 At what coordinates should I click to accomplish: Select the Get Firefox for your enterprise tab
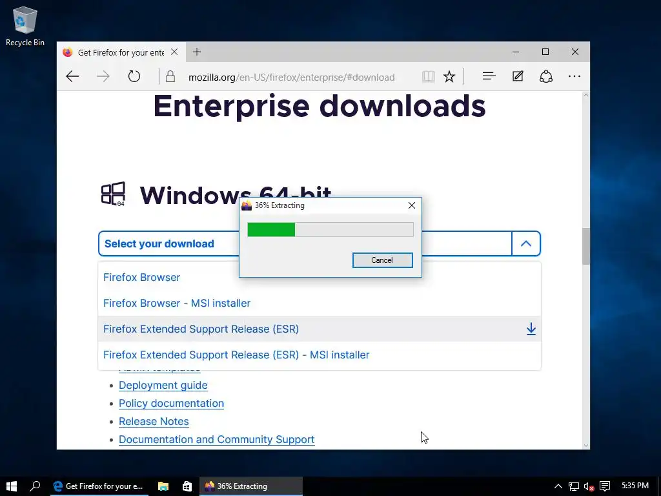coord(121,52)
